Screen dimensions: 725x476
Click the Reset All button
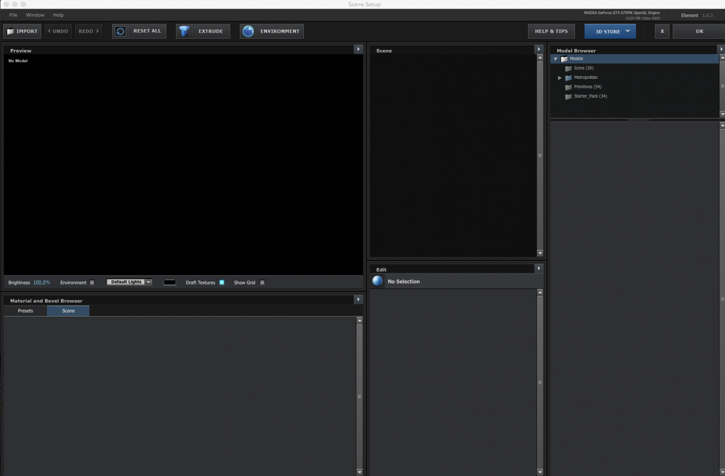tap(147, 31)
